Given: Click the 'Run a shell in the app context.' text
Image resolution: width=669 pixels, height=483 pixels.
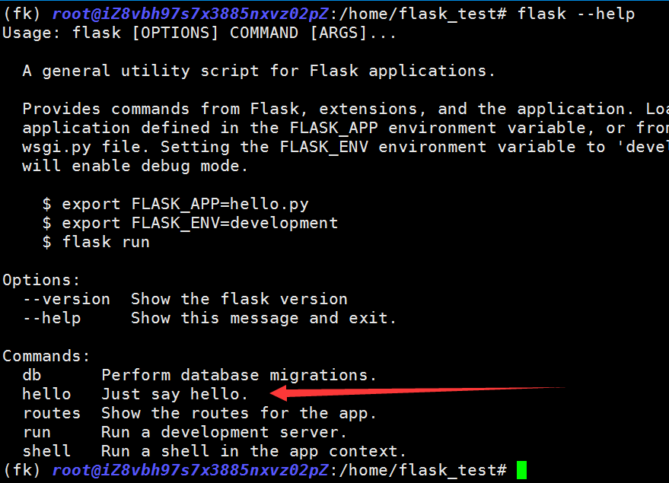Looking at the screenshot, I should pyautogui.click(x=249, y=451).
